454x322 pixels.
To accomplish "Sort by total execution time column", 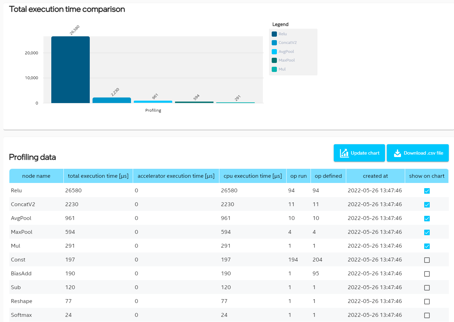I will pos(98,176).
